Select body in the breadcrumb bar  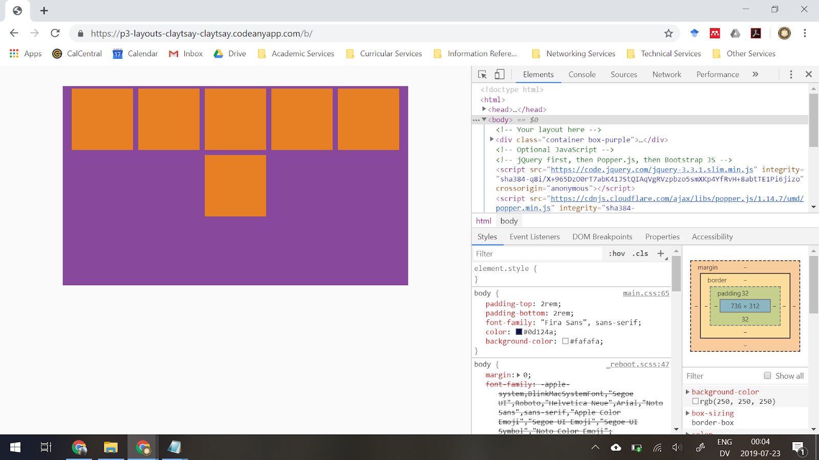pyautogui.click(x=509, y=221)
